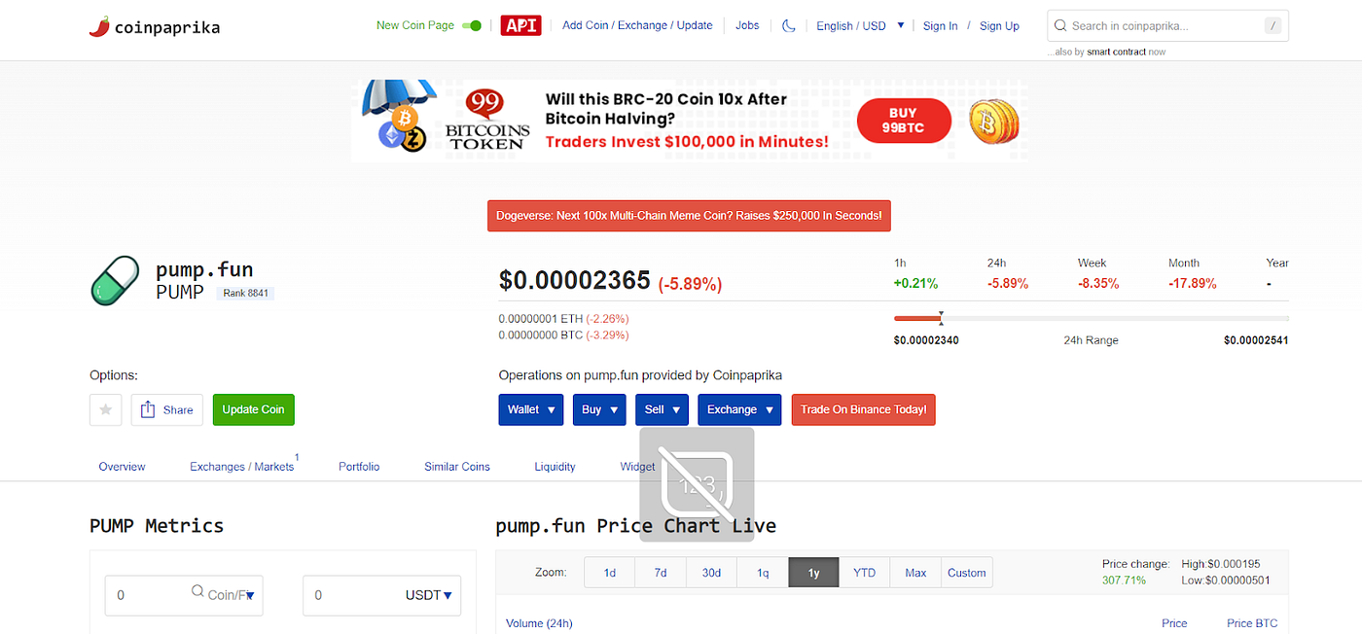
Task: Click the 1h +0.21% change value
Action: (x=915, y=284)
